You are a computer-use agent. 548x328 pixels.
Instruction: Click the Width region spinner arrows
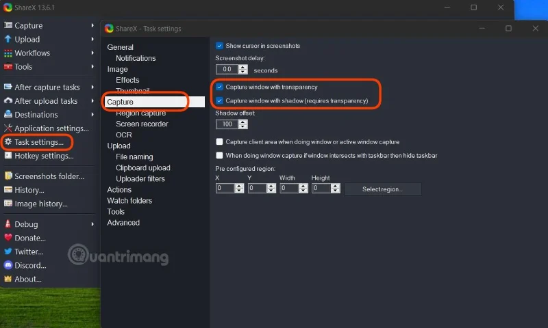point(303,188)
